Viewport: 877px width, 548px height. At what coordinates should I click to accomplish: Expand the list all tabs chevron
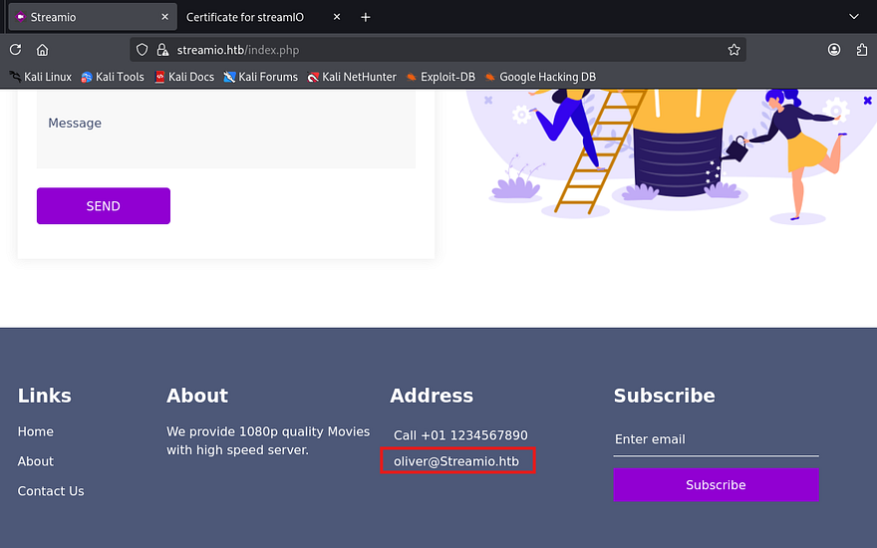click(853, 17)
